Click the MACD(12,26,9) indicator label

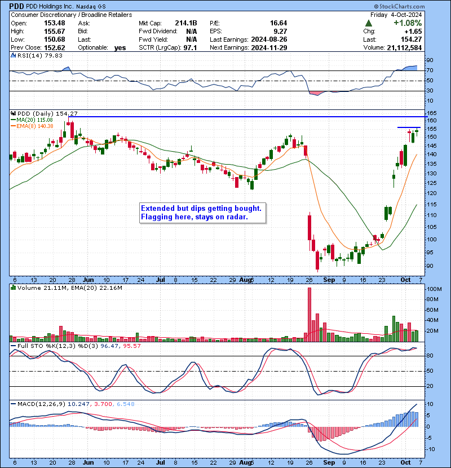[41, 404]
